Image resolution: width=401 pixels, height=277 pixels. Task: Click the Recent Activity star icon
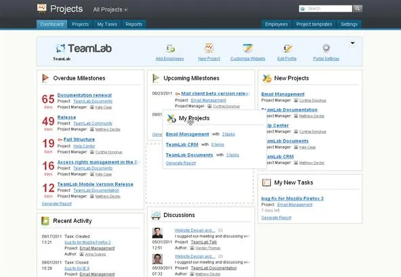coord(45,221)
